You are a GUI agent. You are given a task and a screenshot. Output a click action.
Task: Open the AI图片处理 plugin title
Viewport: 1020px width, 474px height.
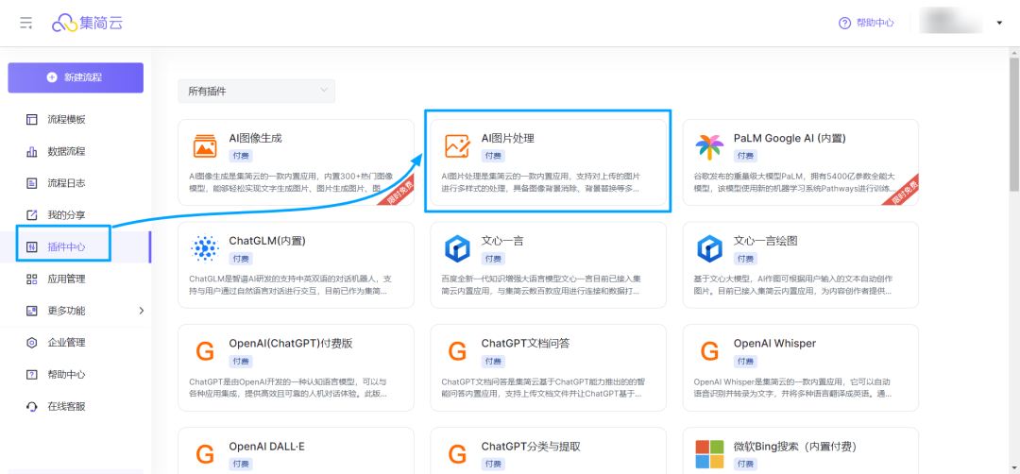point(508,139)
